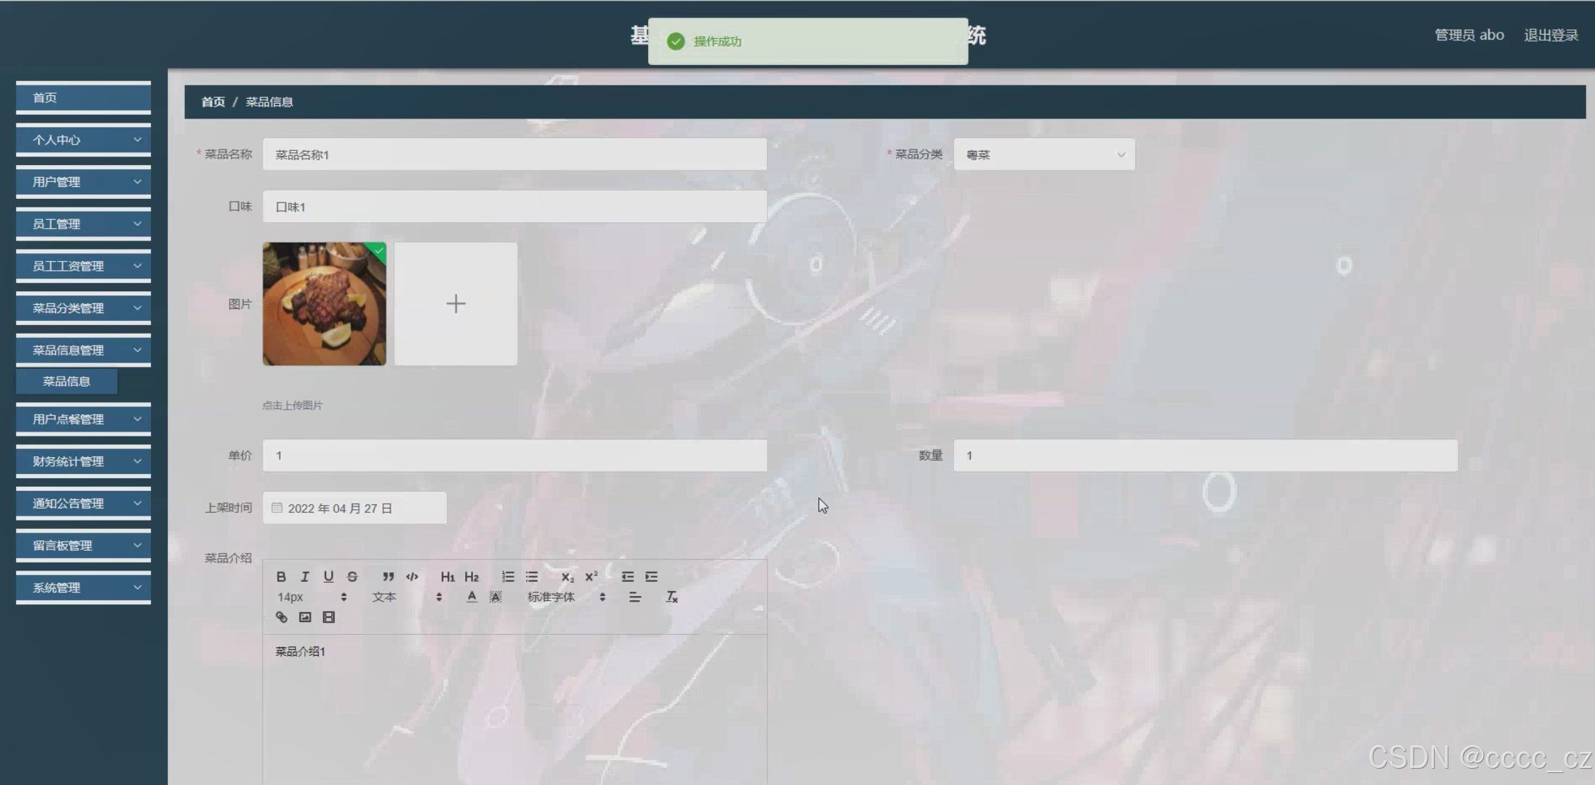Open the 菜品分类 dropdown showing 粤菜

(x=1044, y=154)
